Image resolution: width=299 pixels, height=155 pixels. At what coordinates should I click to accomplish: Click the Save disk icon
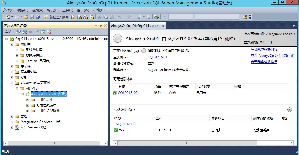32,17
